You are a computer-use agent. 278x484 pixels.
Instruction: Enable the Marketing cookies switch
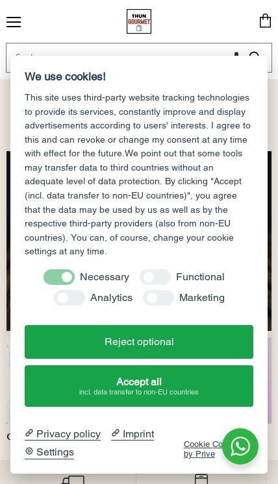click(x=158, y=298)
